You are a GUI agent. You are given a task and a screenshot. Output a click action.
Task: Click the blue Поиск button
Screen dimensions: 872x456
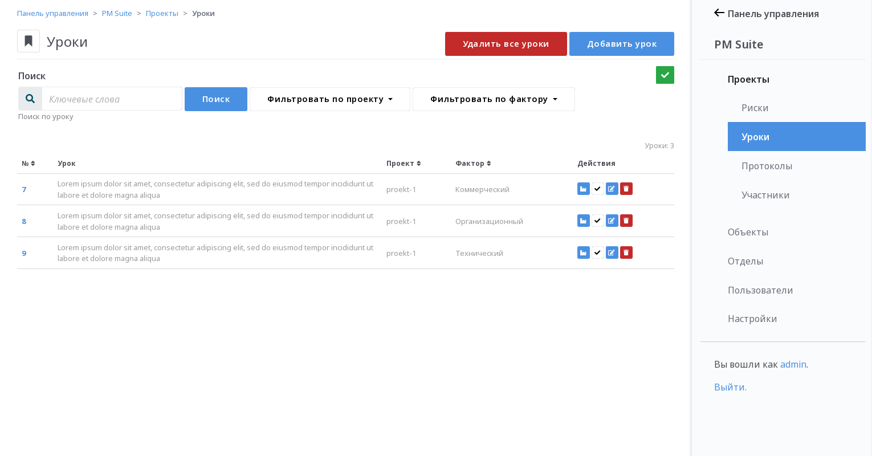click(216, 99)
